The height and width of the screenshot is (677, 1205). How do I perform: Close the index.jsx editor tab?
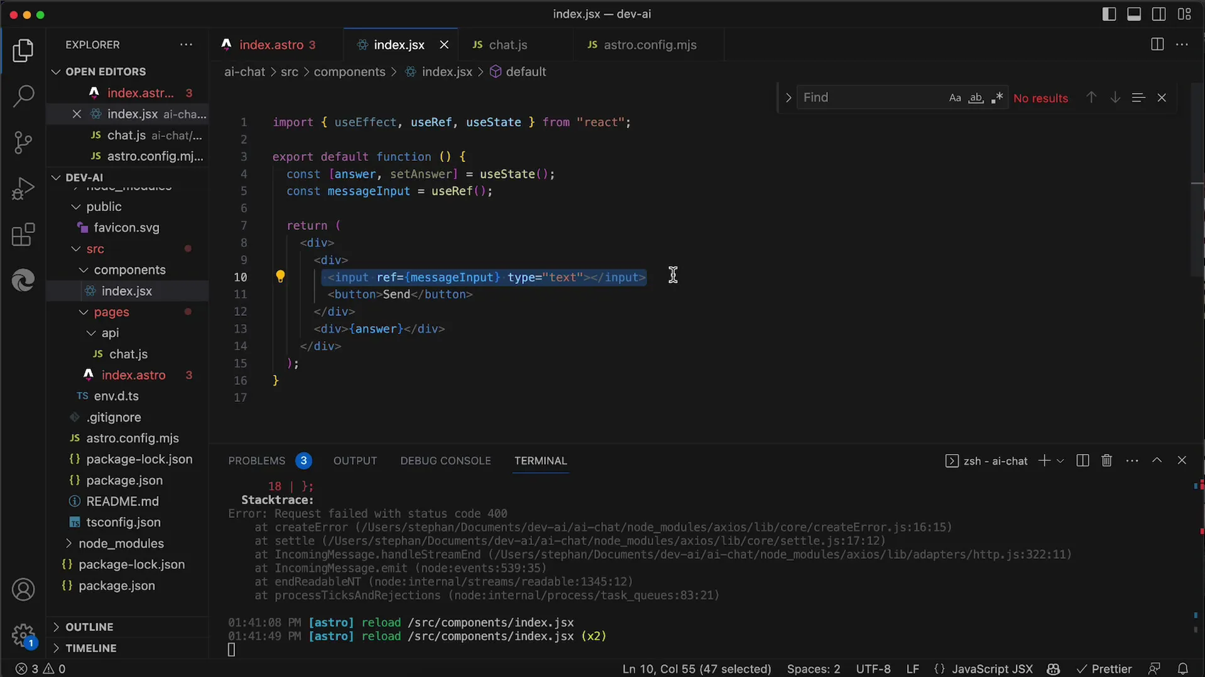(444, 45)
